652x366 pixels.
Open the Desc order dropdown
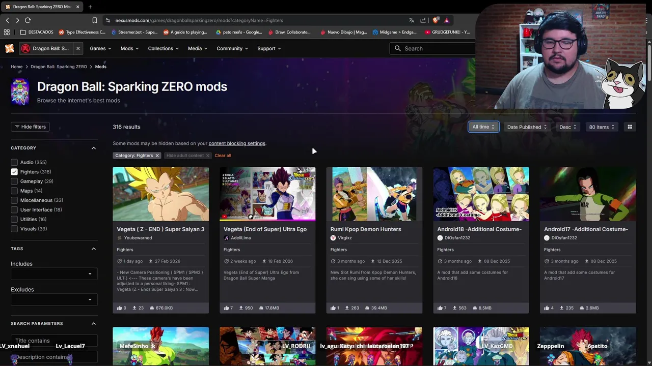point(567,127)
